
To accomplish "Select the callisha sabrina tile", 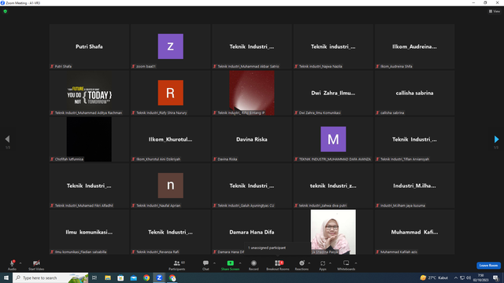I will click(x=414, y=93).
